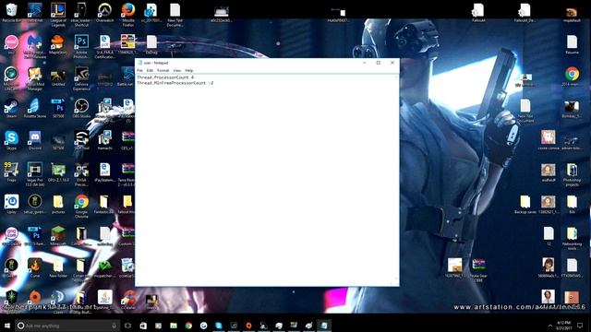
Task: Select the Discord desktop icon
Action: 35,140
